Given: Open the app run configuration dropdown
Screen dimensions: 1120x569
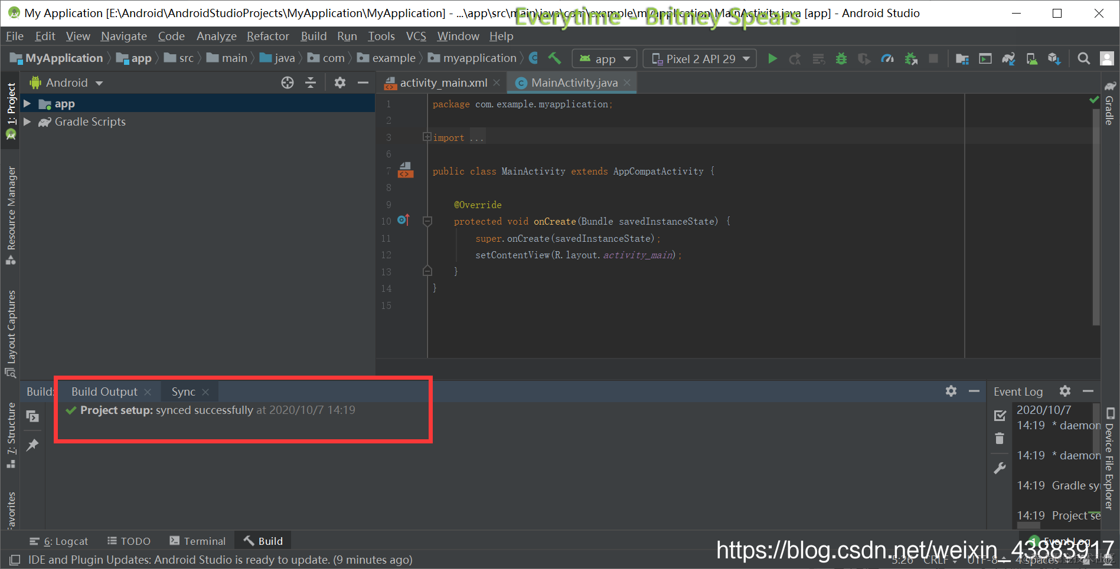Looking at the screenshot, I should coord(605,58).
